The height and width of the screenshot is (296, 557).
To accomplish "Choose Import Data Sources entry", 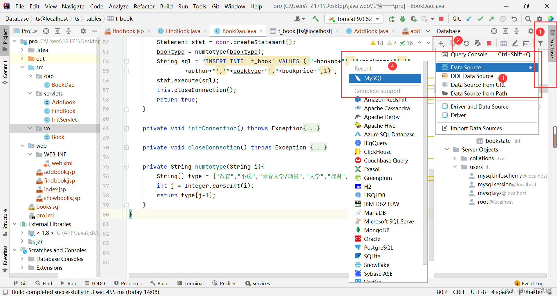I will pos(487,128).
